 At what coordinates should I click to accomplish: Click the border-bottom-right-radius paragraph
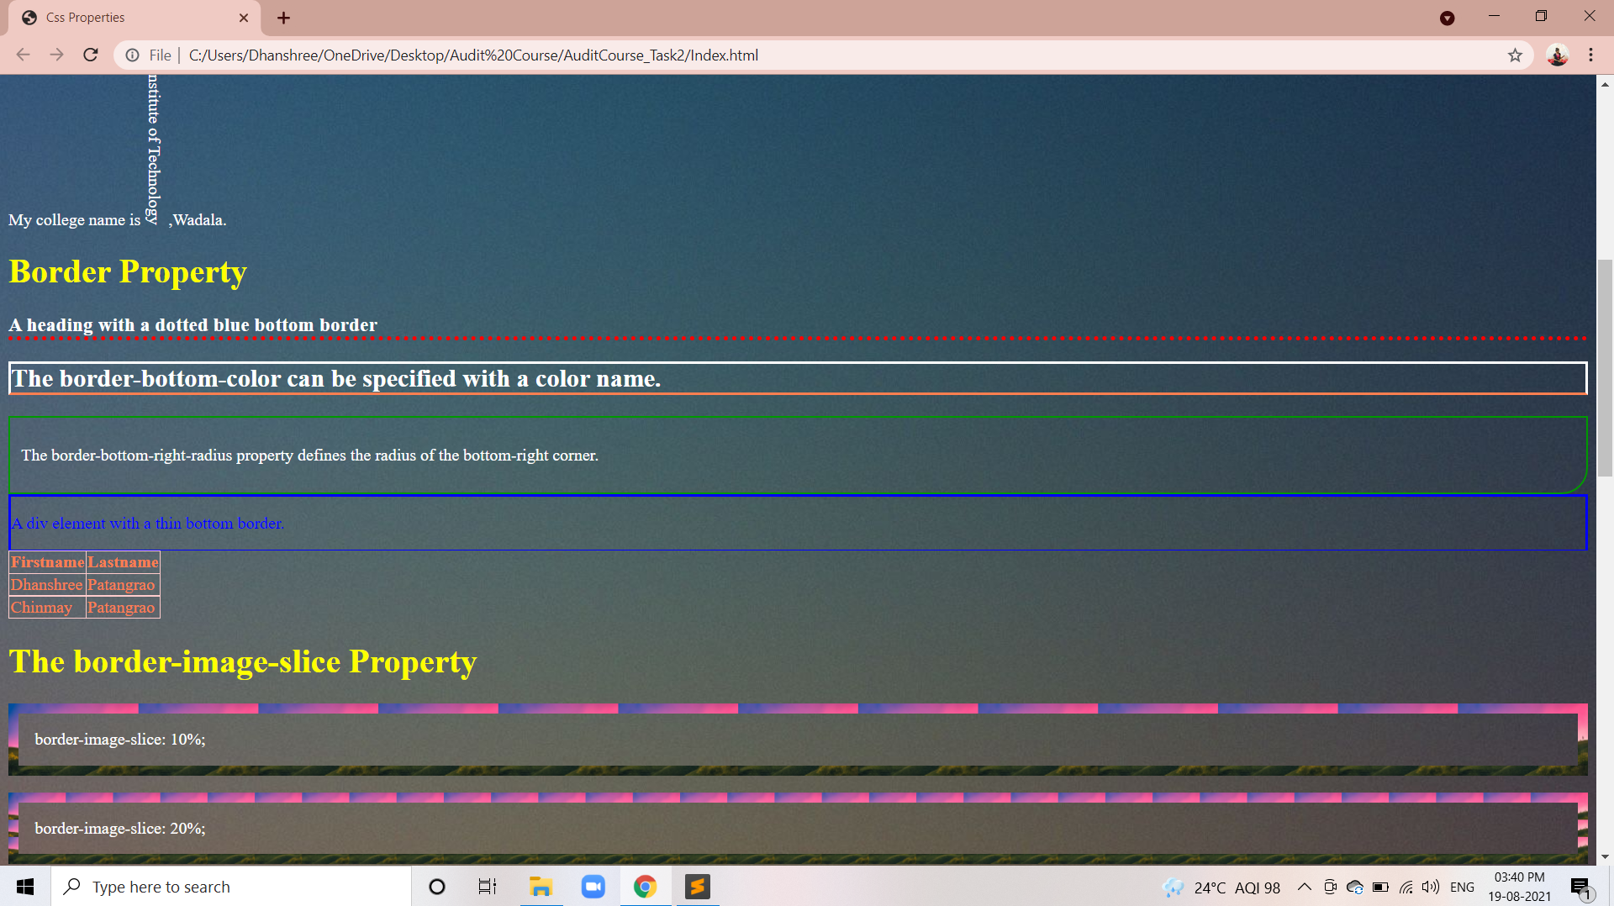[x=309, y=456]
